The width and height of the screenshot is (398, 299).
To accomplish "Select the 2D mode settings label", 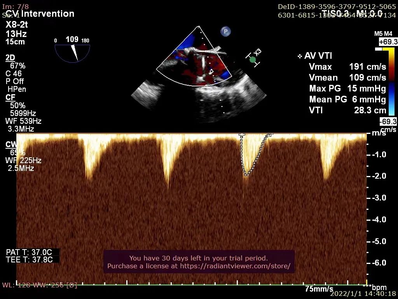I will click(x=10, y=58).
